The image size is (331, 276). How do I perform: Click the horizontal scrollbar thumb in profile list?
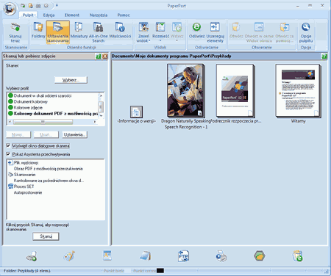pos(43,122)
